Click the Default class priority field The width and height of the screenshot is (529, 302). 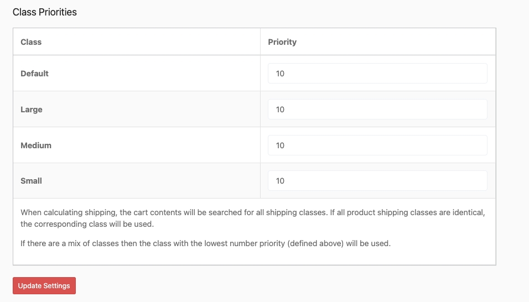[x=377, y=74]
